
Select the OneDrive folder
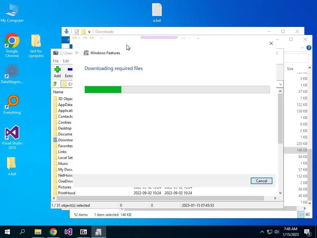tap(63, 181)
